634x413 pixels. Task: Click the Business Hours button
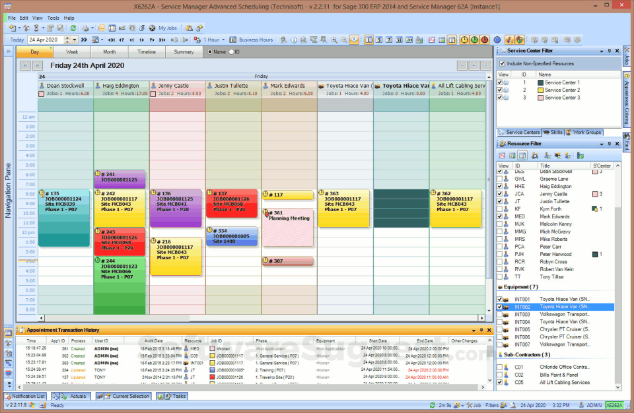click(251, 40)
